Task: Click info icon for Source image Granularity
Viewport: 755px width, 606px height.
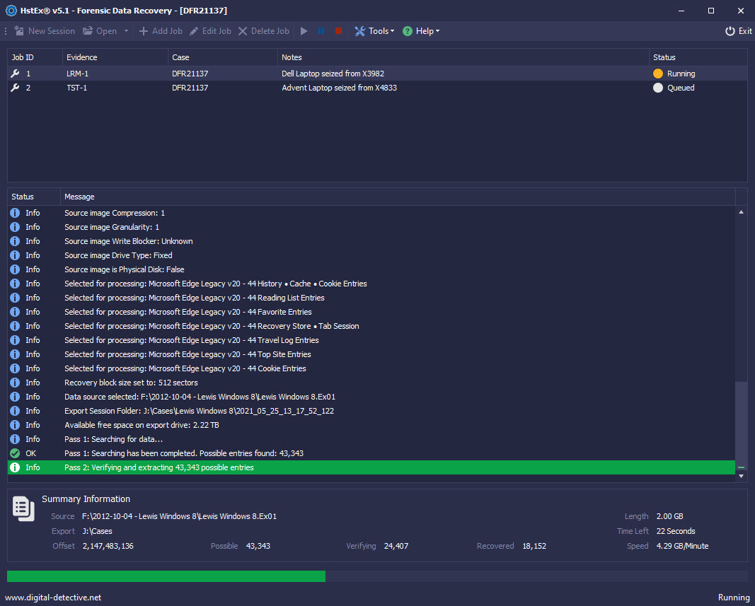Action: pyautogui.click(x=15, y=227)
